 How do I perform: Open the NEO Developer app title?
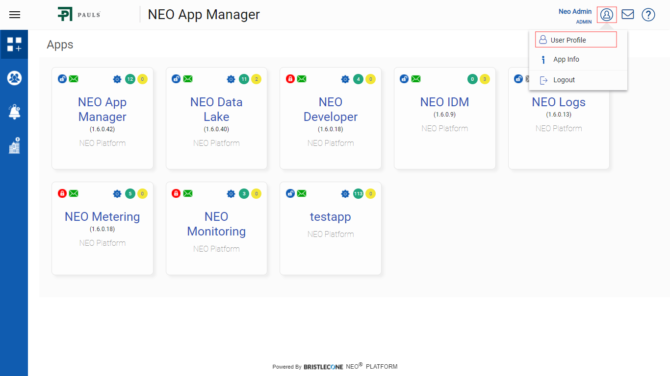pos(331,109)
